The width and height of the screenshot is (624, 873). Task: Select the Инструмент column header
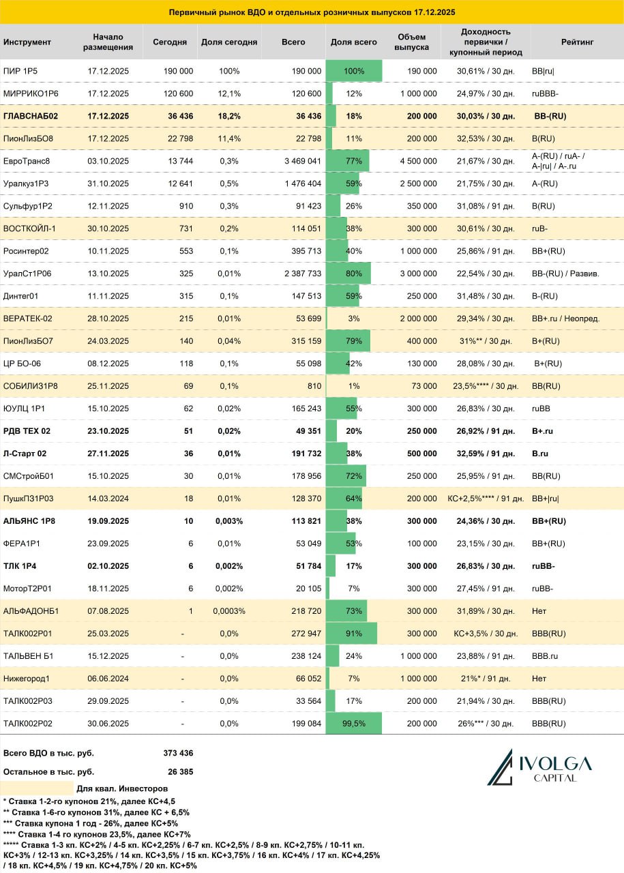coord(27,42)
